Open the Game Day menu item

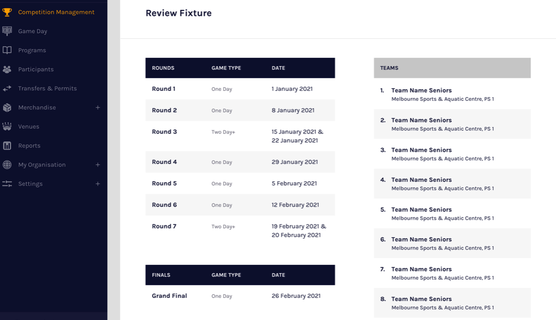pos(33,31)
